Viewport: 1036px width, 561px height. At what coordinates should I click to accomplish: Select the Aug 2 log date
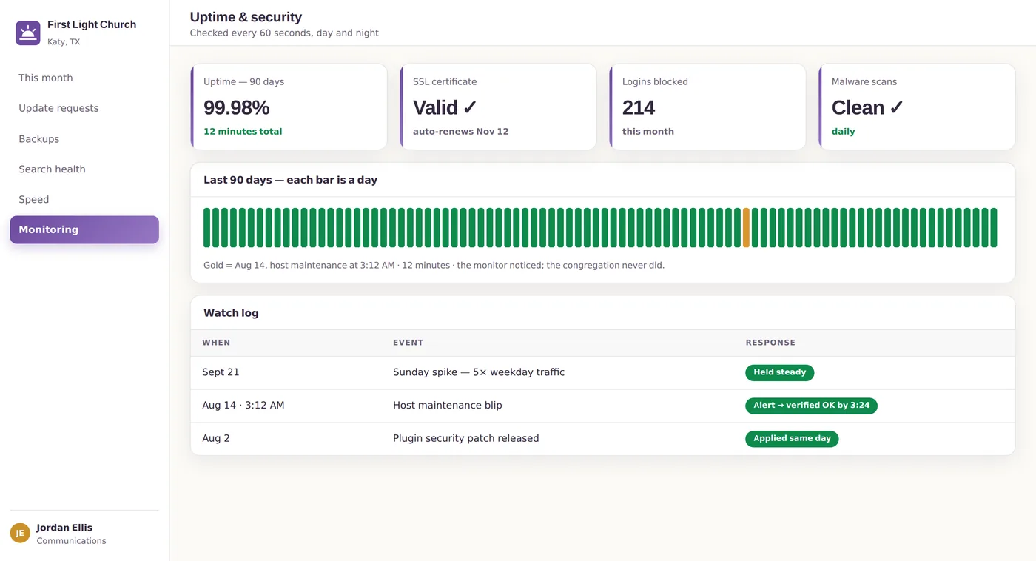(x=216, y=439)
